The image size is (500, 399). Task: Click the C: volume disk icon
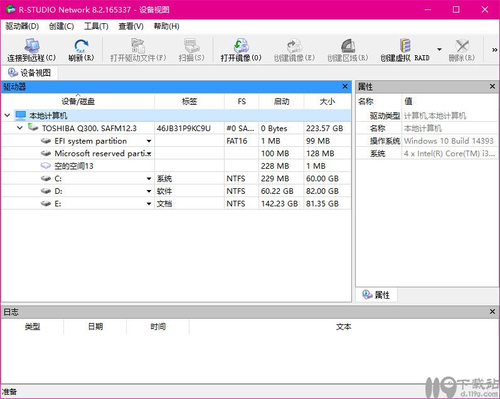pos(46,178)
